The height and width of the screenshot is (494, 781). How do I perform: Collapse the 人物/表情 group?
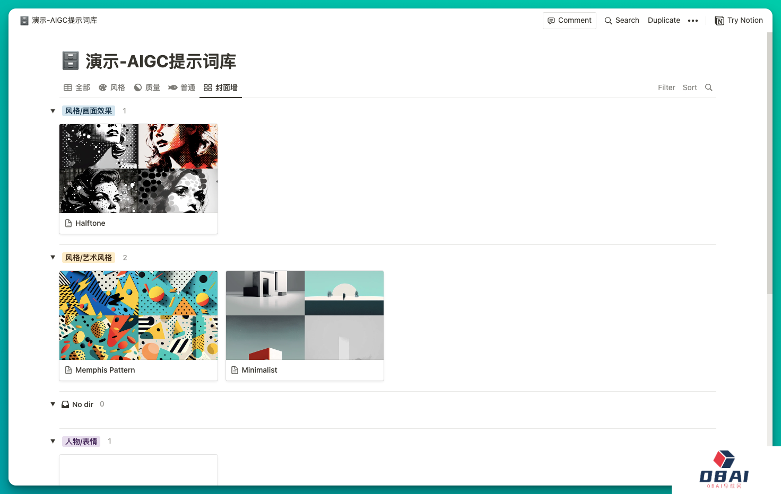pos(53,441)
